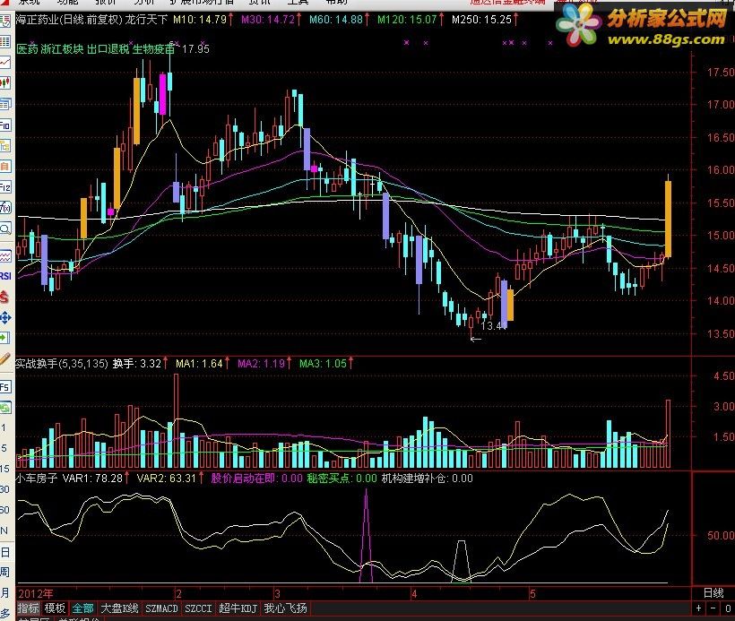The height and width of the screenshot is (621, 735).
Task: Click the red S icon in sidebar
Action: [4, 297]
